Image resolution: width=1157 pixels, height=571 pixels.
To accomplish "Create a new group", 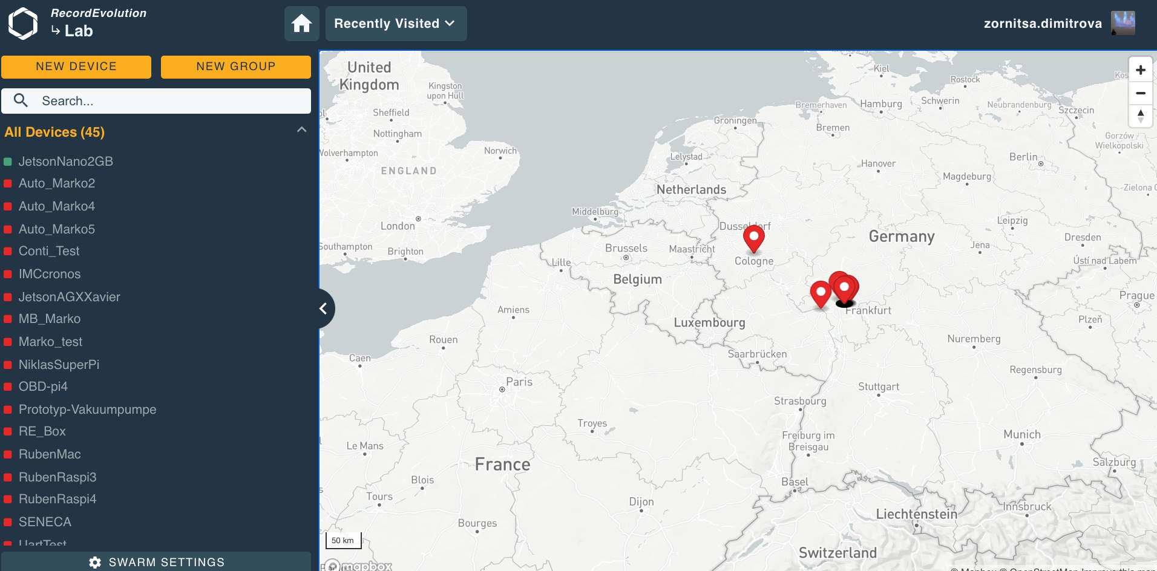I will click(x=235, y=67).
